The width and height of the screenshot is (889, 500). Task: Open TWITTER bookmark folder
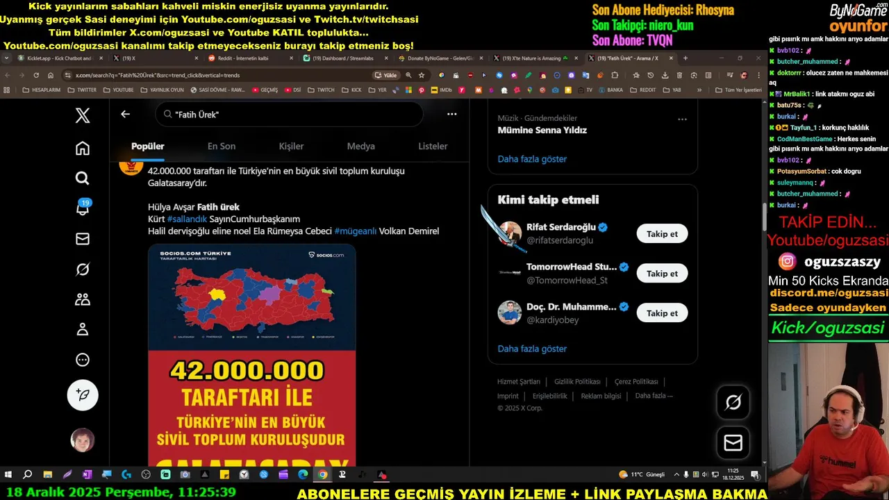[x=82, y=90]
